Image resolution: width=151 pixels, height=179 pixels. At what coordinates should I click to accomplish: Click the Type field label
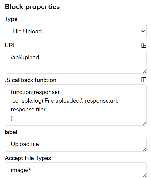tap(11, 19)
